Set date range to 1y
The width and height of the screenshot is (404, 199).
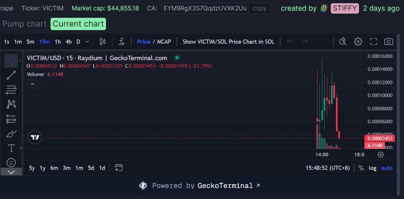42,168
